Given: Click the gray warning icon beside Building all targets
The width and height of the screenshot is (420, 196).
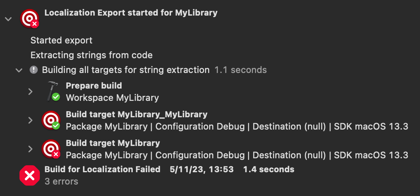Looking at the screenshot, I should (34, 70).
